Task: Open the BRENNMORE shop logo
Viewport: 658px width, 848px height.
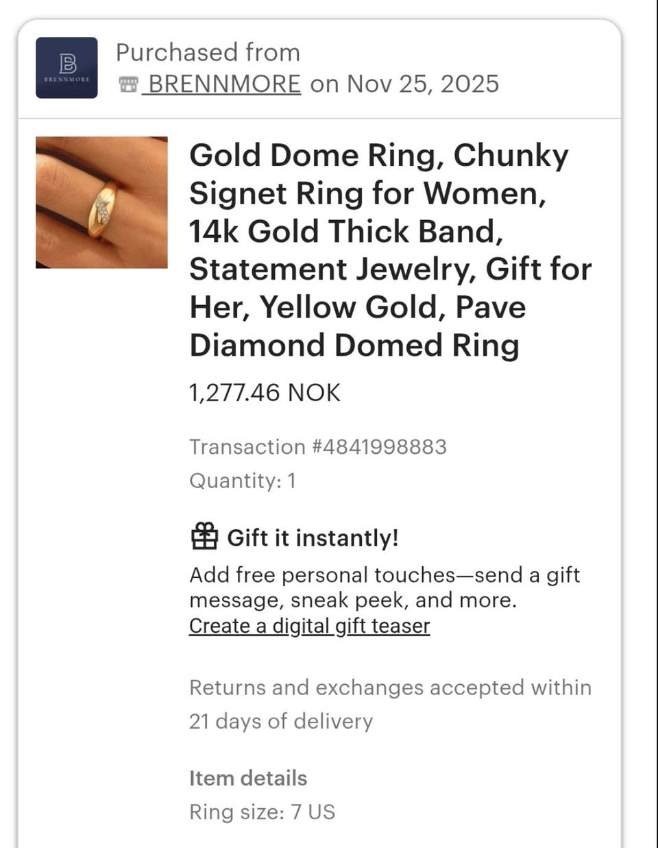Action: pyautogui.click(x=66, y=68)
